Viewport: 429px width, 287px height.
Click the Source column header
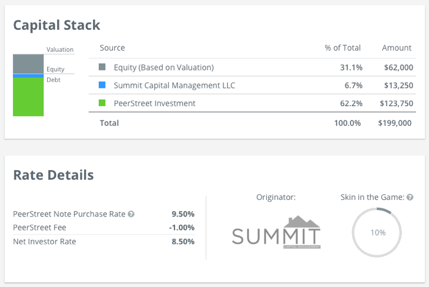(112, 48)
